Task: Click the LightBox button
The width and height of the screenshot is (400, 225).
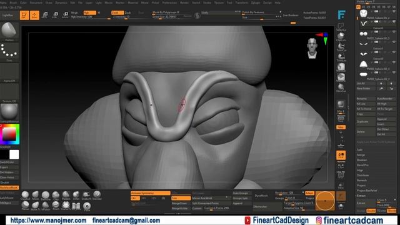Action: pos(7,15)
